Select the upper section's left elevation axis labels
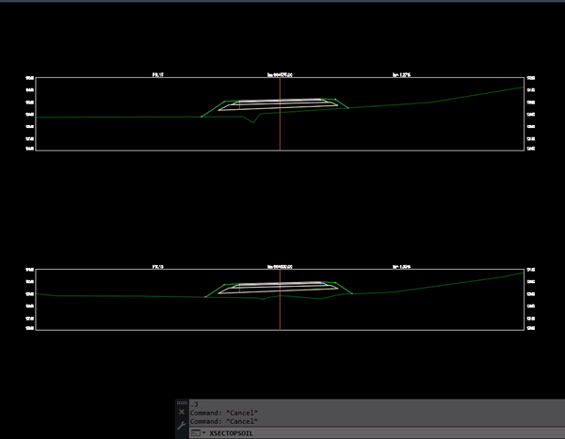565x439 pixels. coord(31,113)
